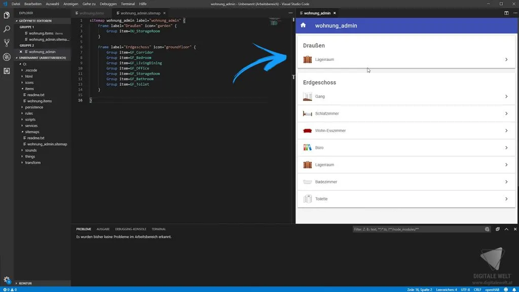
Task: Open the Source Control view
Action: [7, 43]
